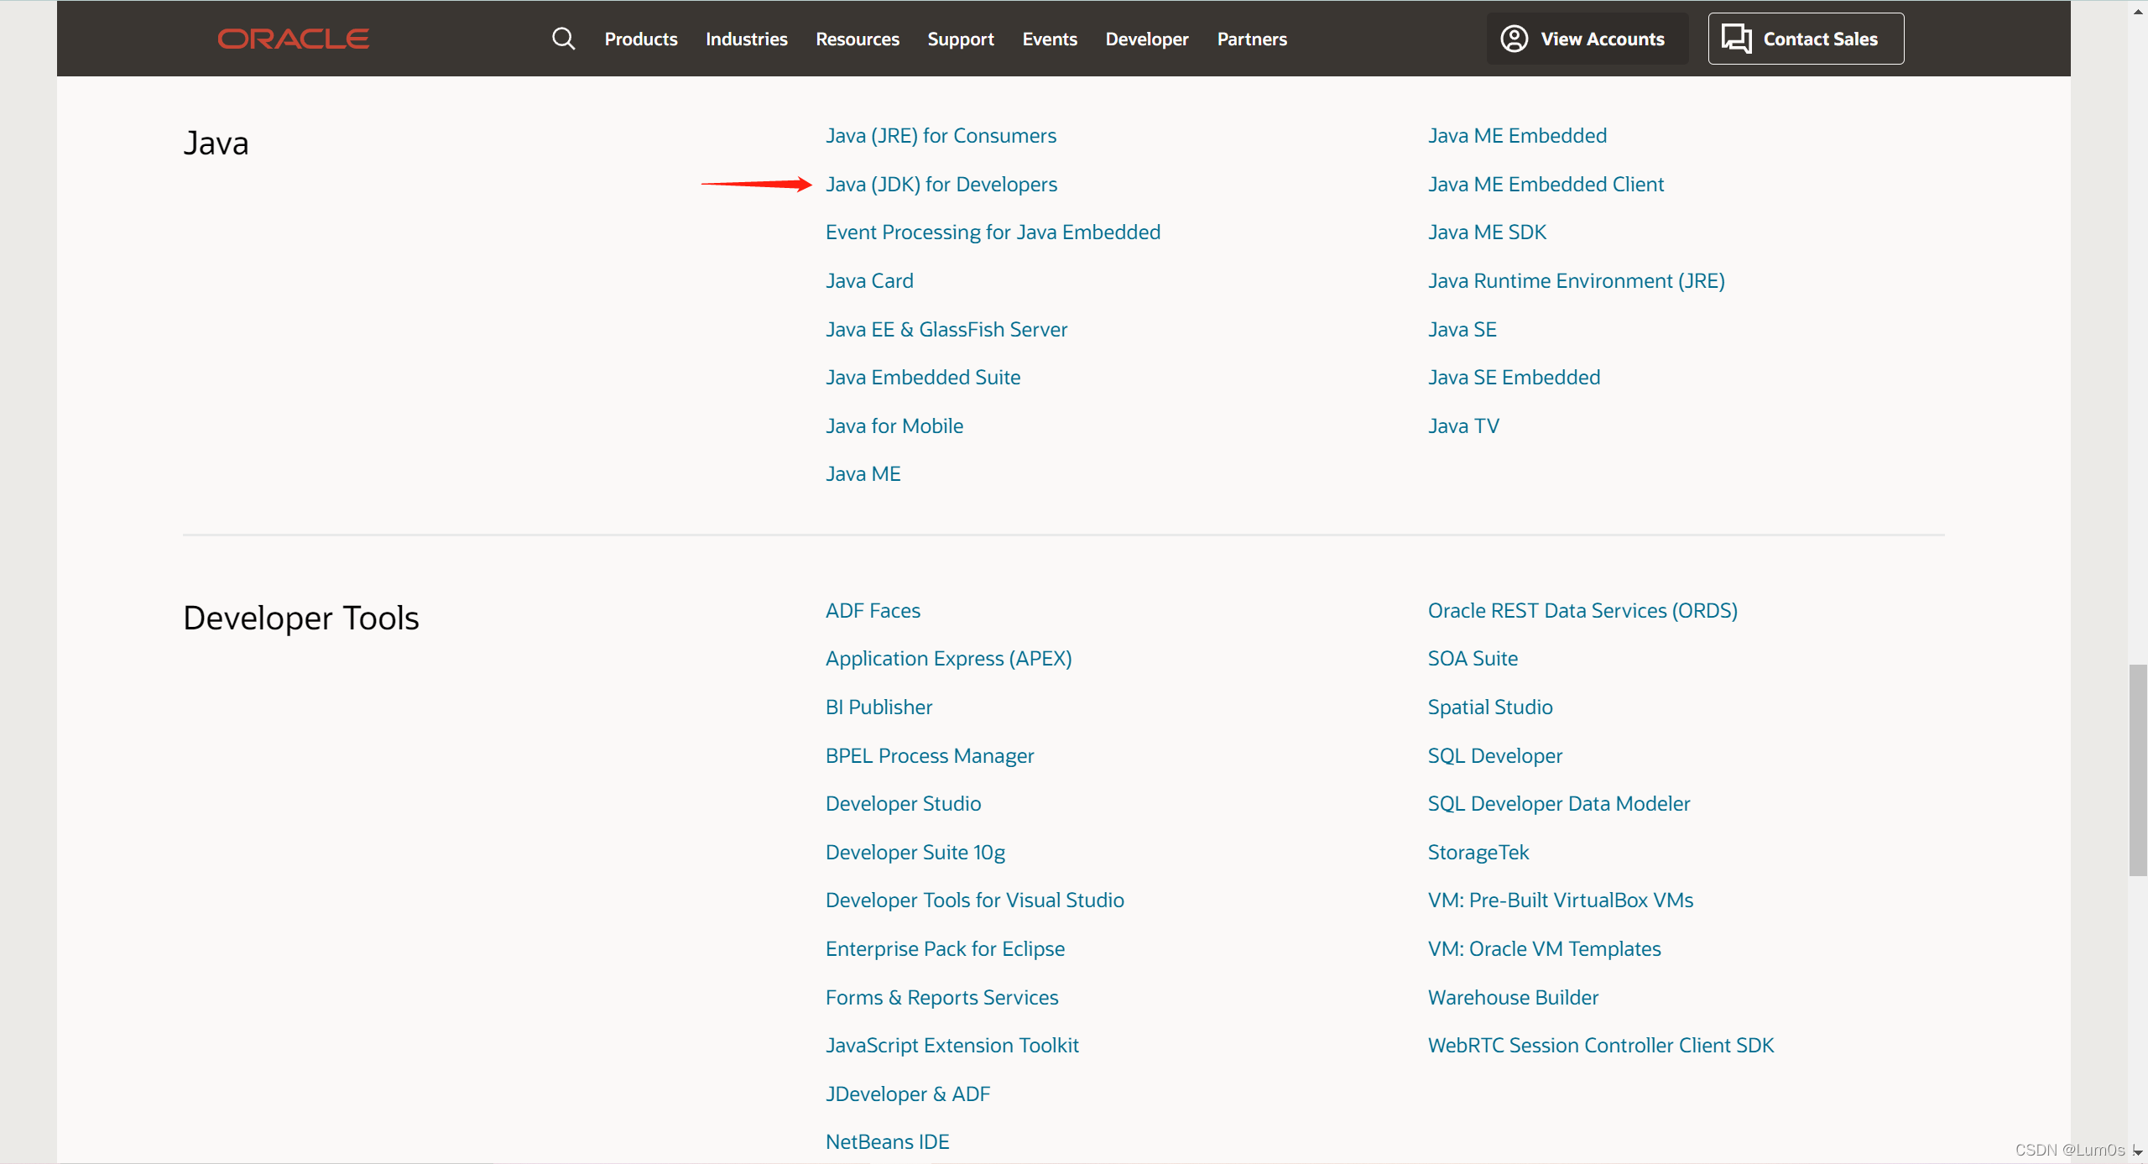Open Application Express (APEX) link
This screenshot has height=1164, width=2148.
[948, 659]
